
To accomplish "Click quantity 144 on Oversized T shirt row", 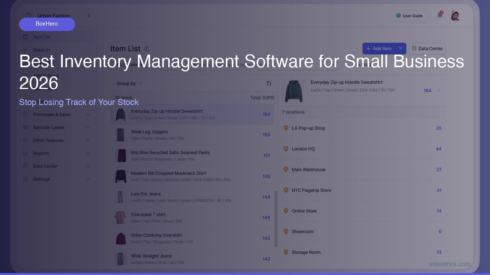I will (x=266, y=217).
